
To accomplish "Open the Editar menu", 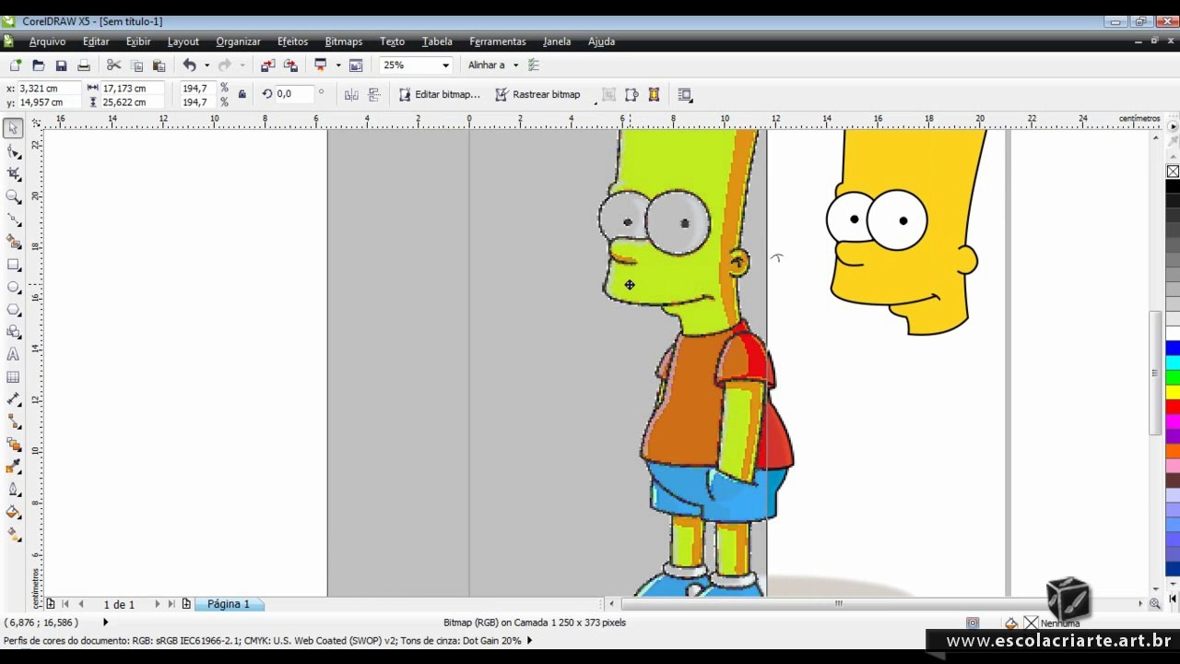I will [96, 41].
